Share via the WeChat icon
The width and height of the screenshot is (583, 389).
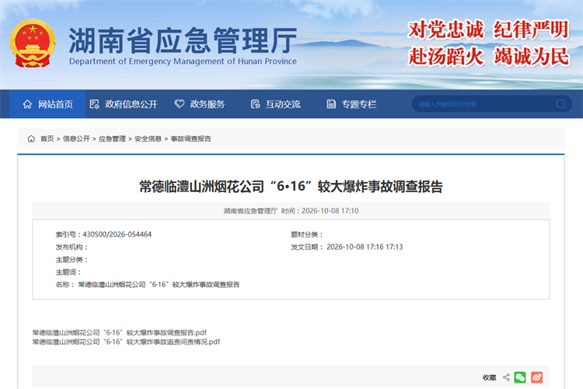click(520, 377)
